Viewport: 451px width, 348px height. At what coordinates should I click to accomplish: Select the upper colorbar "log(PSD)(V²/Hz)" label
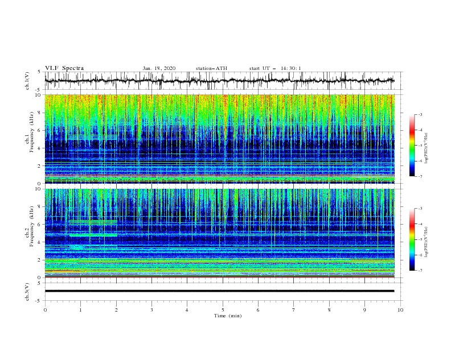(x=427, y=148)
